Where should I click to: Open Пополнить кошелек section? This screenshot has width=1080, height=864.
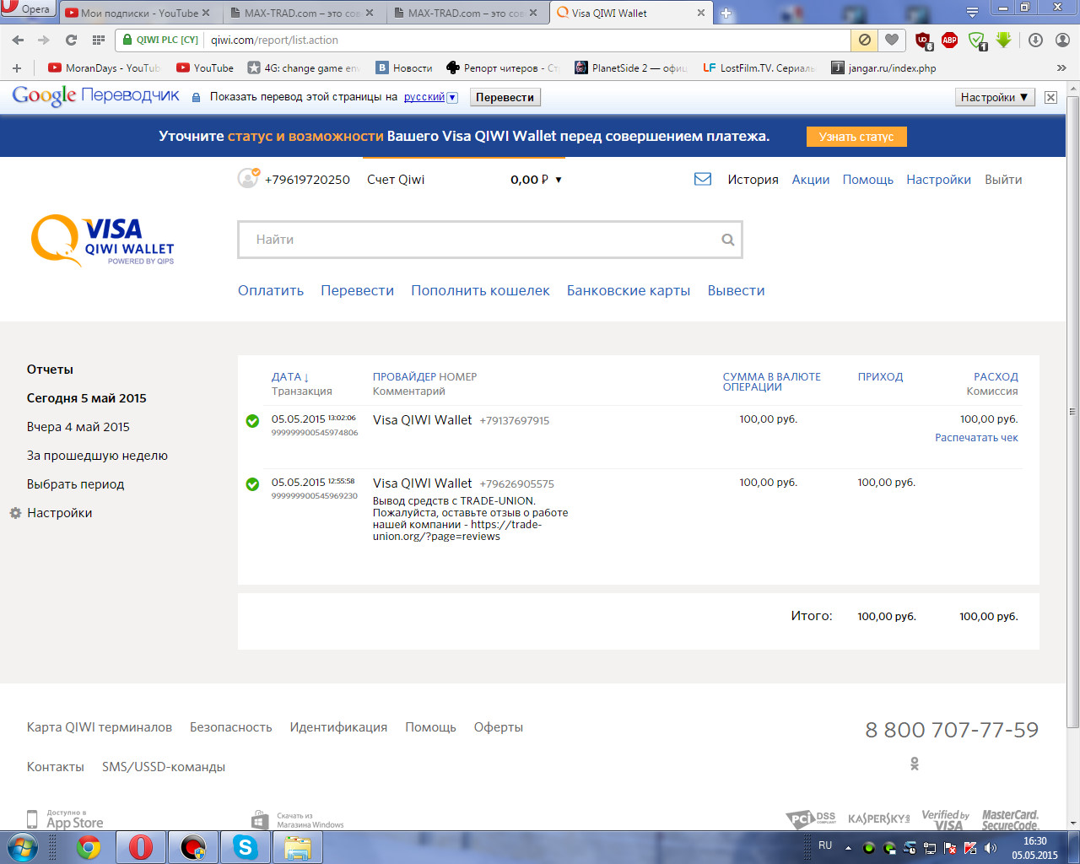(x=480, y=290)
